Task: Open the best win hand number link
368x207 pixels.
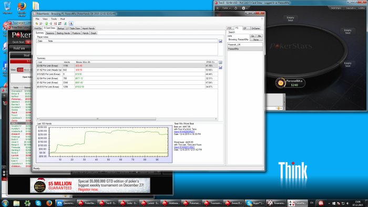Action: point(184,132)
